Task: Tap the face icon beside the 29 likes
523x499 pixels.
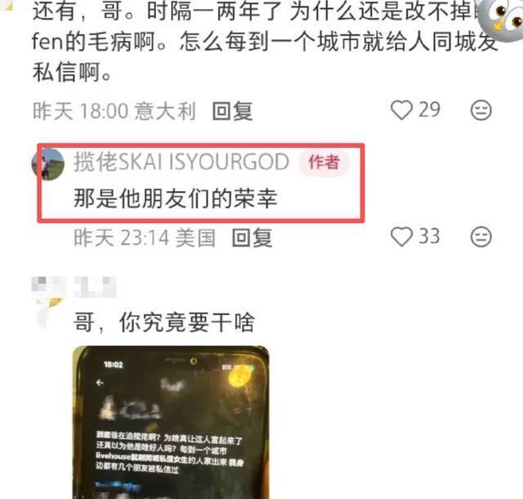Action: click(481, 110)
